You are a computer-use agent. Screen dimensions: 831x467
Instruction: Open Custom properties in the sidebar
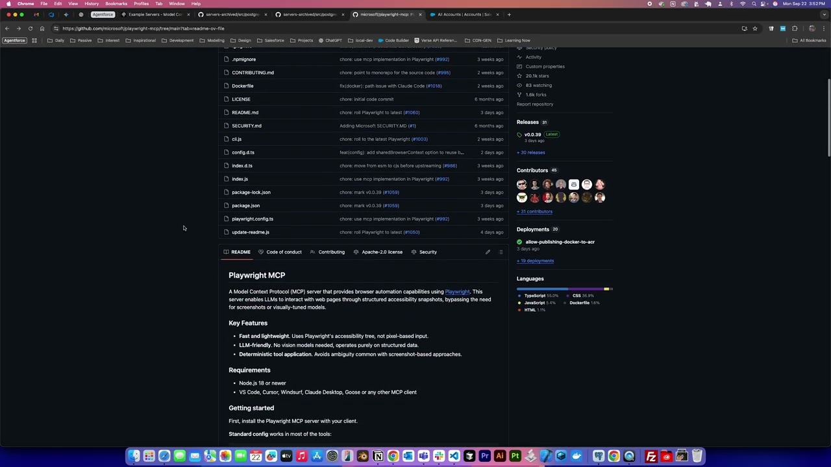click(545, 66)
